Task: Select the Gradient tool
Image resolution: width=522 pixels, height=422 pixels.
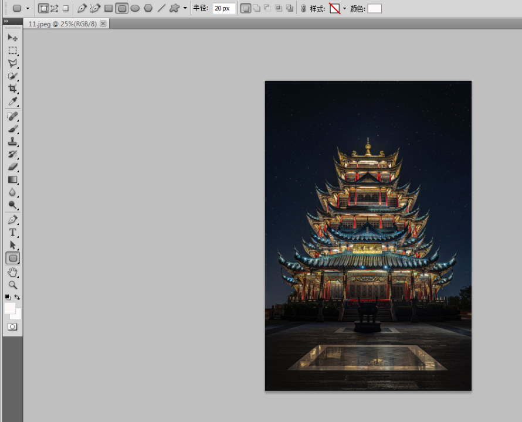Action: [13, 180]
